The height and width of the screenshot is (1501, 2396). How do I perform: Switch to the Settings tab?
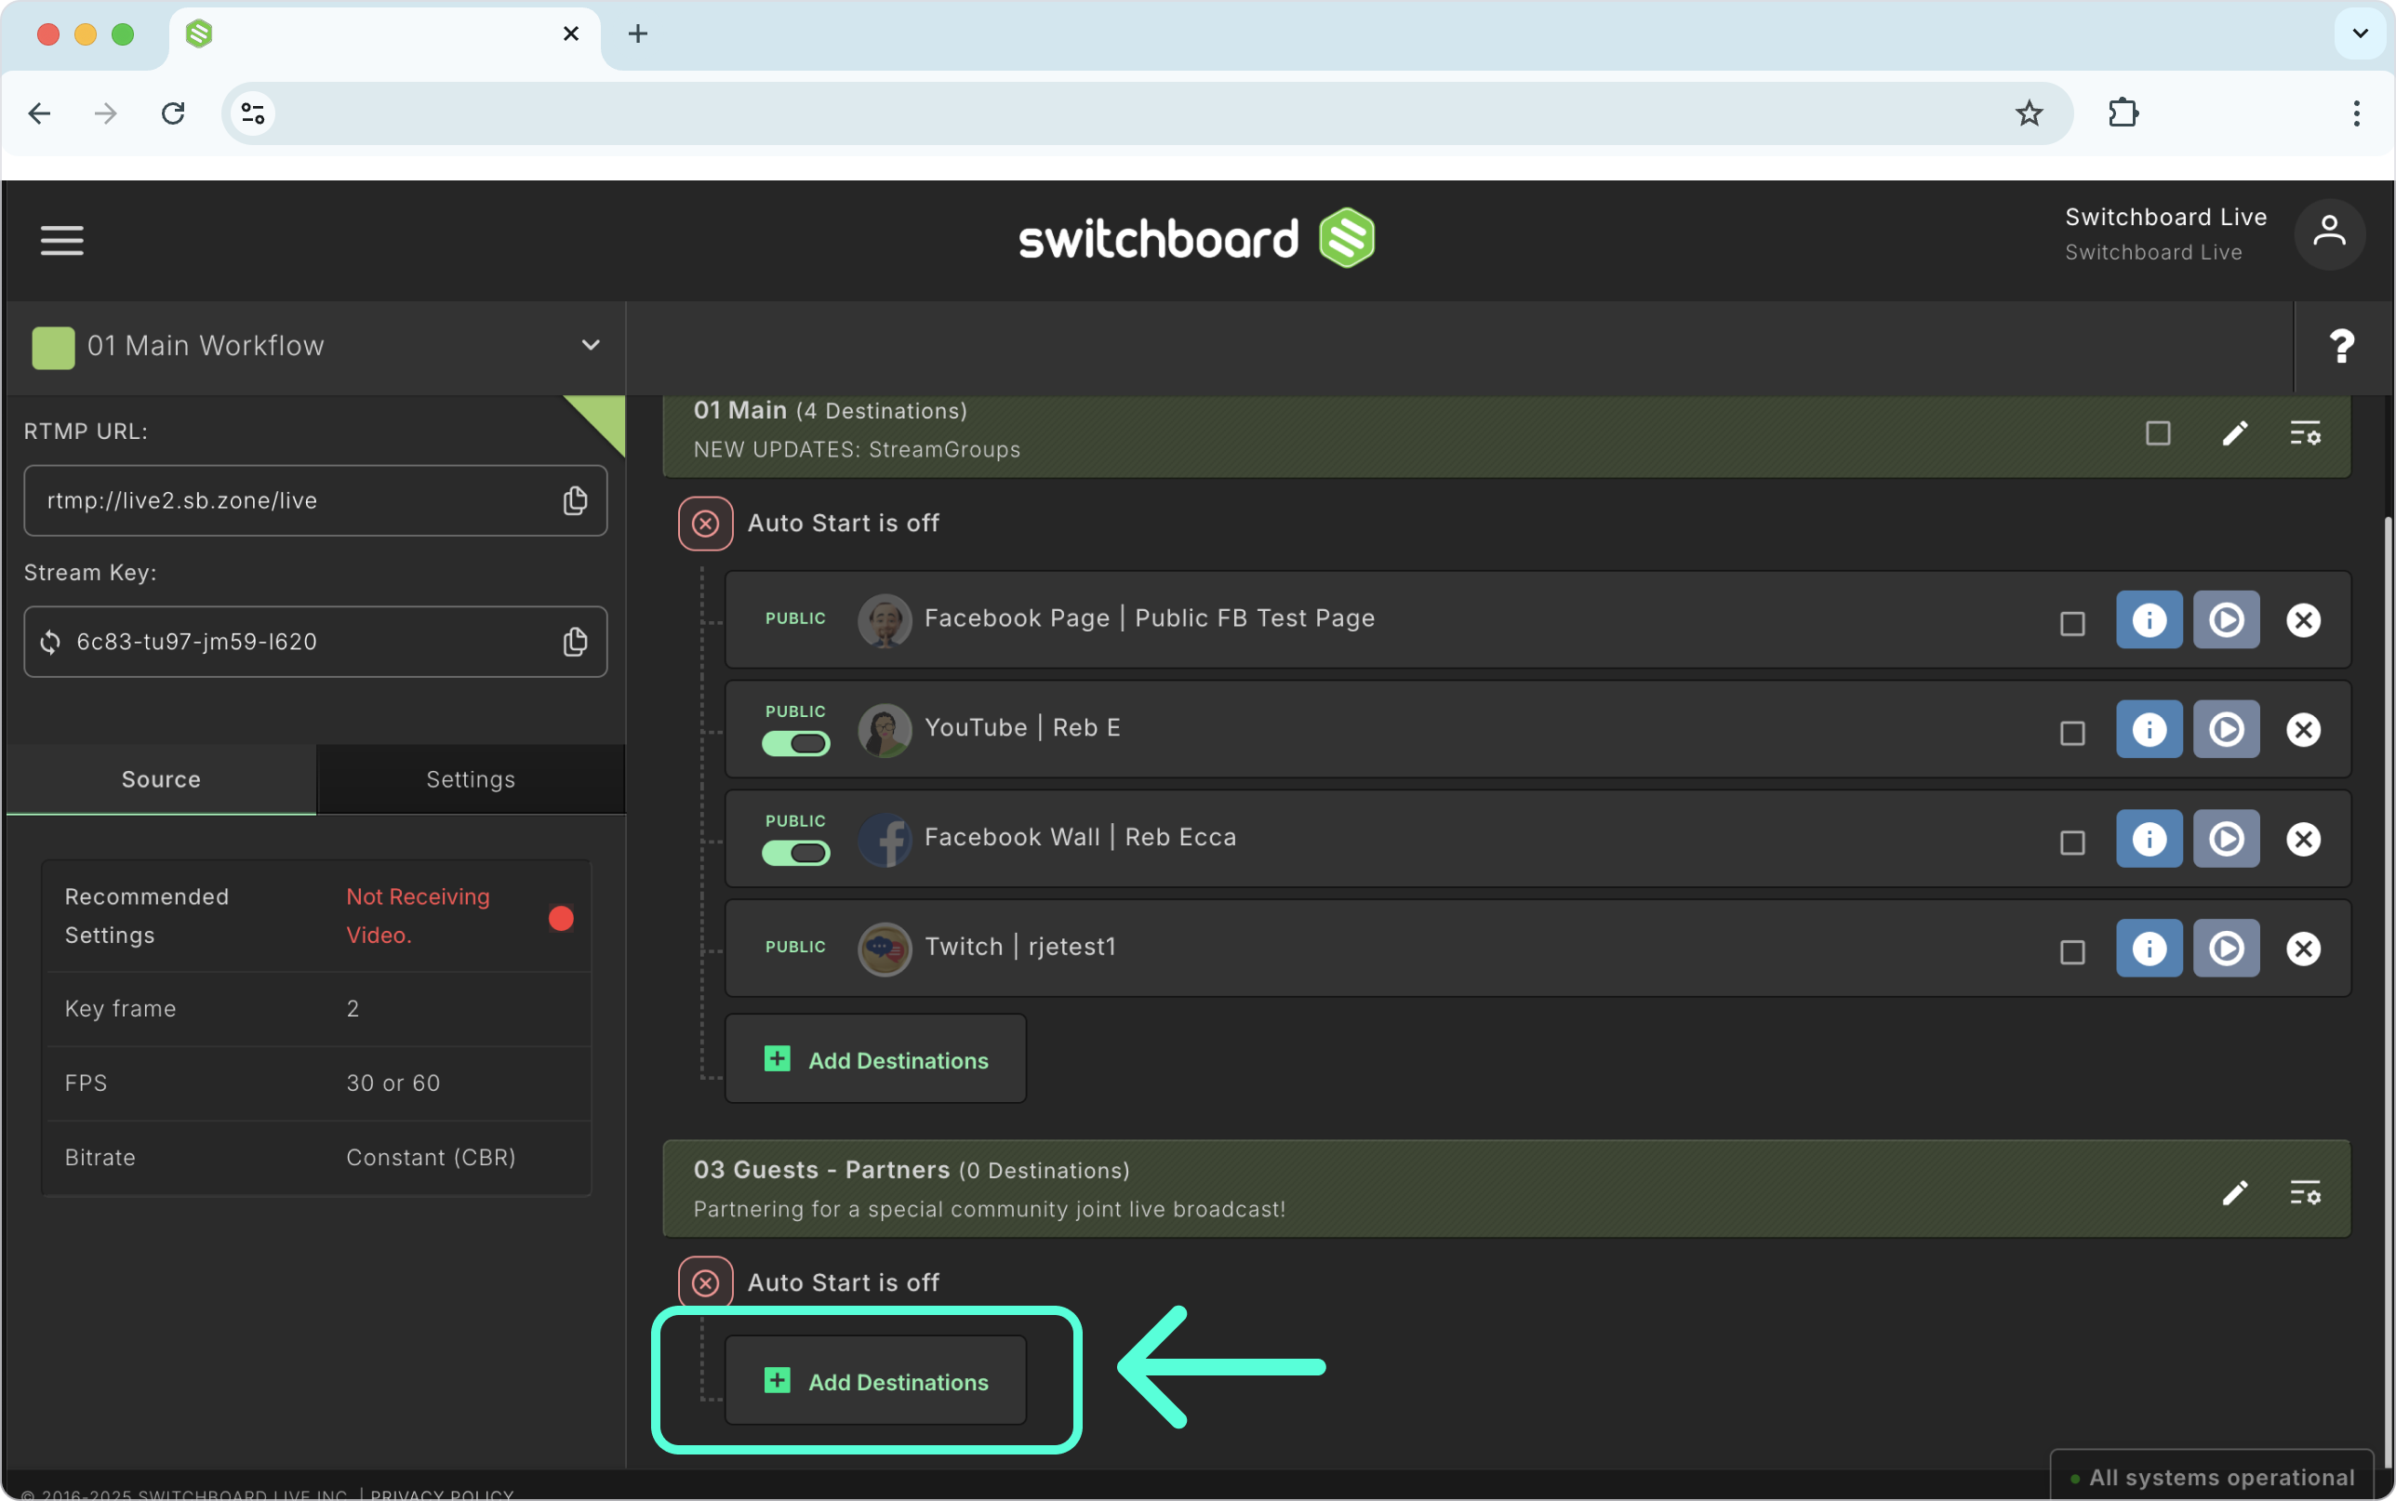[x=471, y=779]
